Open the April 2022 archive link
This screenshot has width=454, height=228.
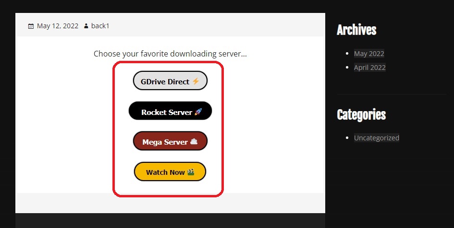[x=370, y=68]
